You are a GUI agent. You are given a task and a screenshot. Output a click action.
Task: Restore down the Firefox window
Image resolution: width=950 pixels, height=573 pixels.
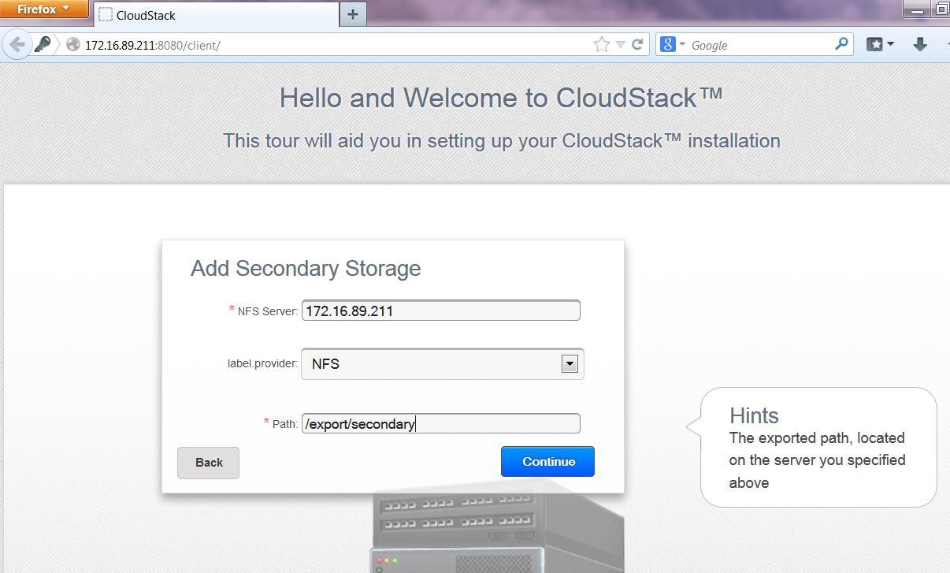click(x=941, y=9)
